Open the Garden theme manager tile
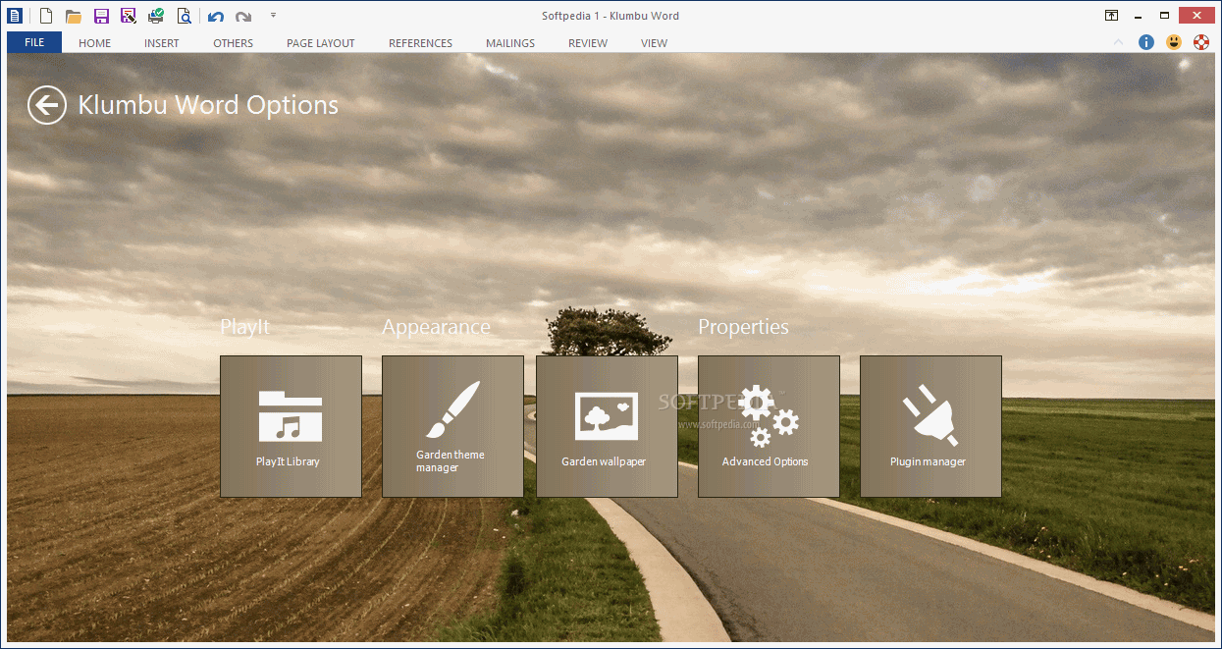 (x=452, y=426)
